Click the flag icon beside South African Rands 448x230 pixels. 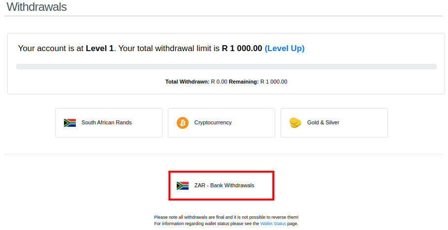tap(70, 123)
